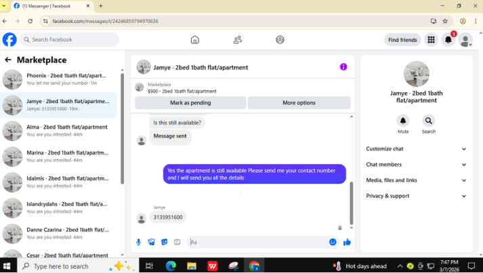The height and width of the screenshot is (273, 483).
Task: Close the Messenger browser tab
Action: (x=88, y=6)
